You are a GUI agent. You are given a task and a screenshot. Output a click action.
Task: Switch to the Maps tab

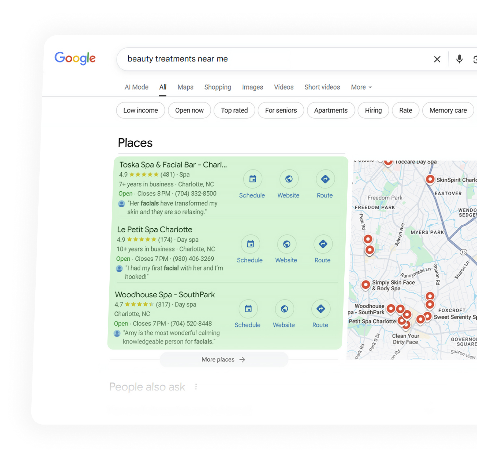point(185,87)
